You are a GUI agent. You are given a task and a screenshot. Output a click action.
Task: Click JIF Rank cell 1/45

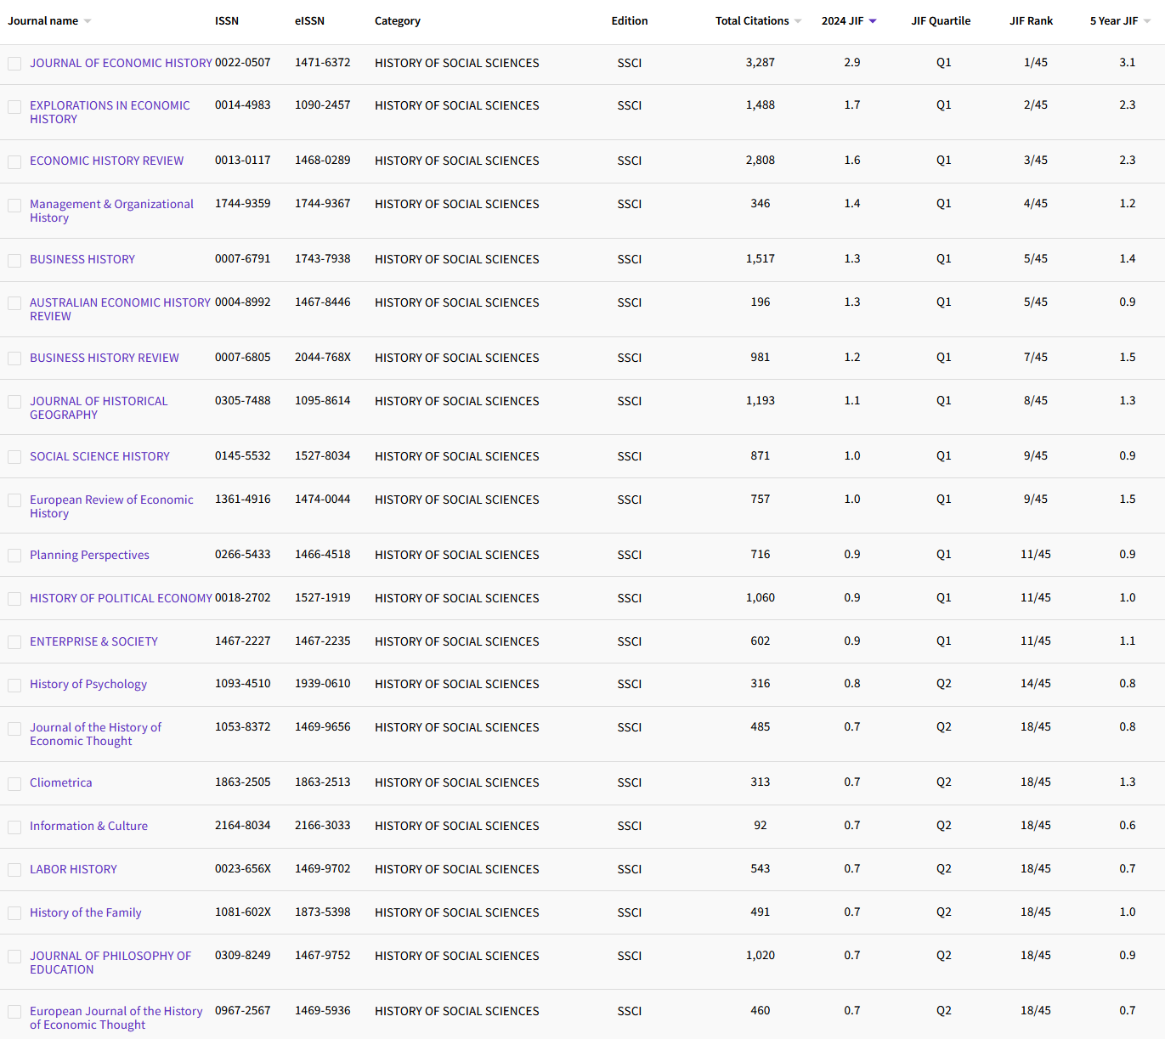tap(1036, 63)
